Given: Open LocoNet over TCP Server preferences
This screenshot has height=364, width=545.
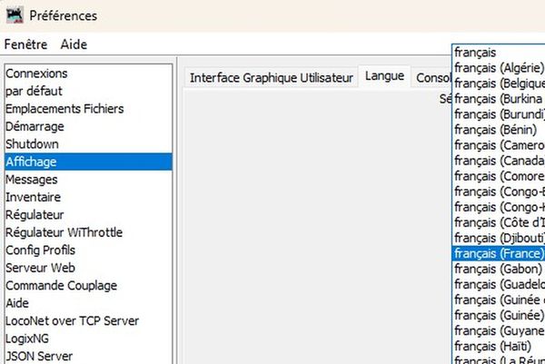Looking at the screenshot, I should 73,321.
